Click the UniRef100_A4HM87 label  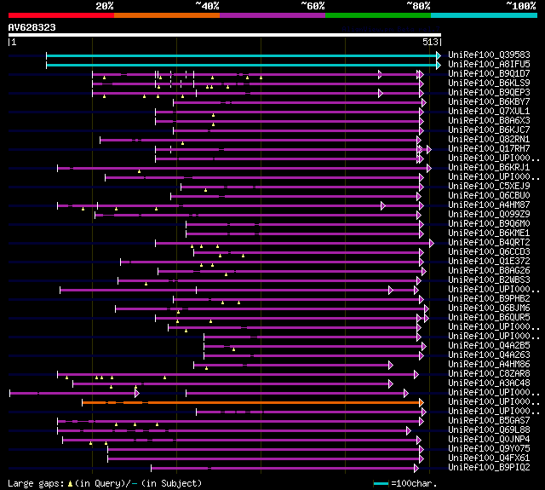489,205
